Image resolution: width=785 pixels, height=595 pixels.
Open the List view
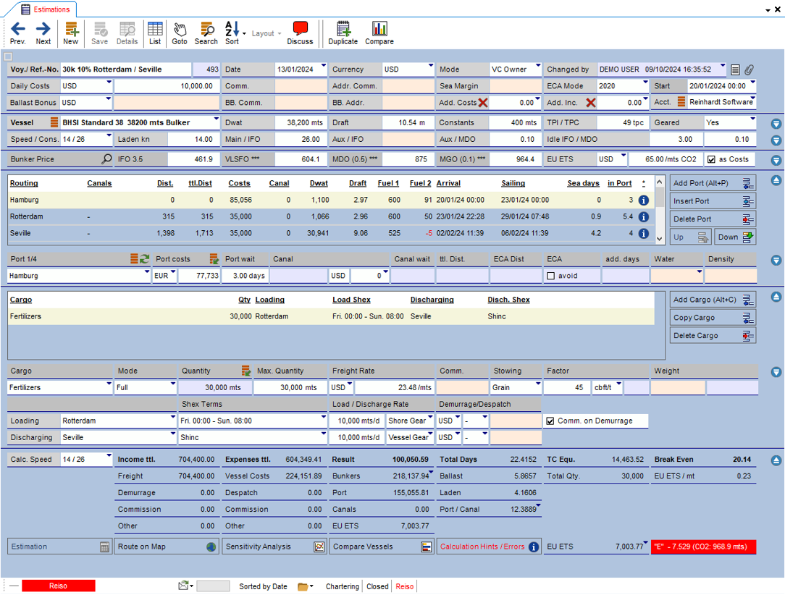[x=155, y=33]
